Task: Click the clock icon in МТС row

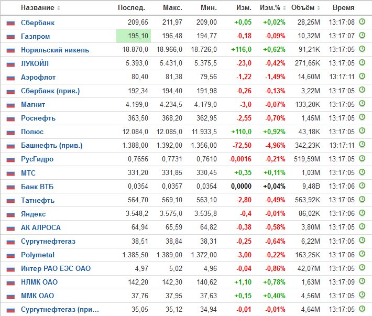Action: coord(362,172)
